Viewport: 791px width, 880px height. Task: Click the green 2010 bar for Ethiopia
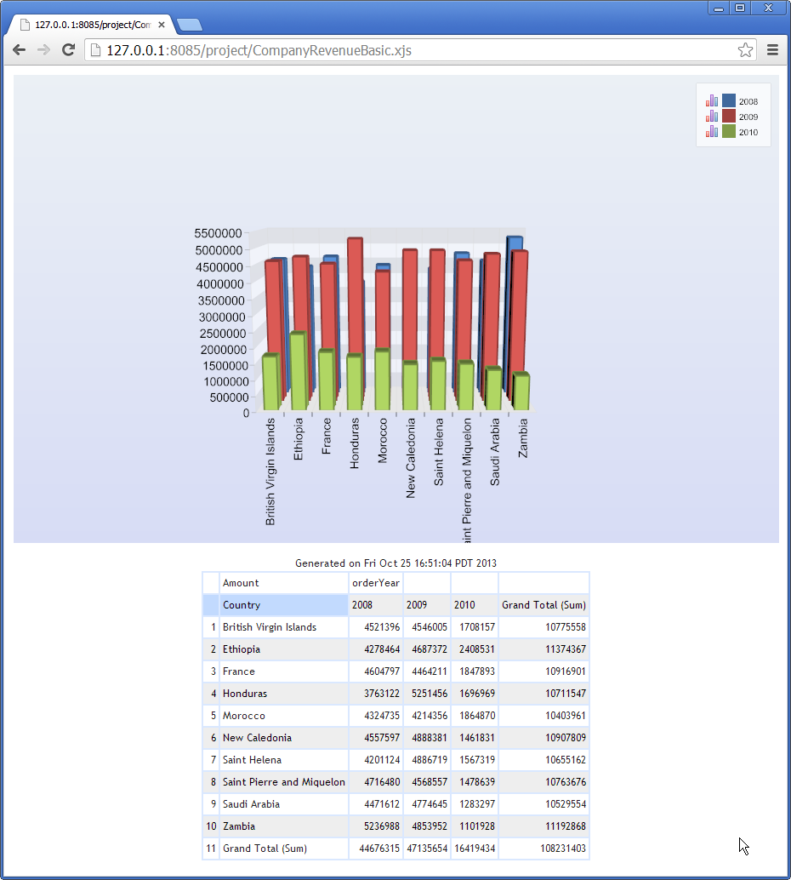[x=299, y=370]
